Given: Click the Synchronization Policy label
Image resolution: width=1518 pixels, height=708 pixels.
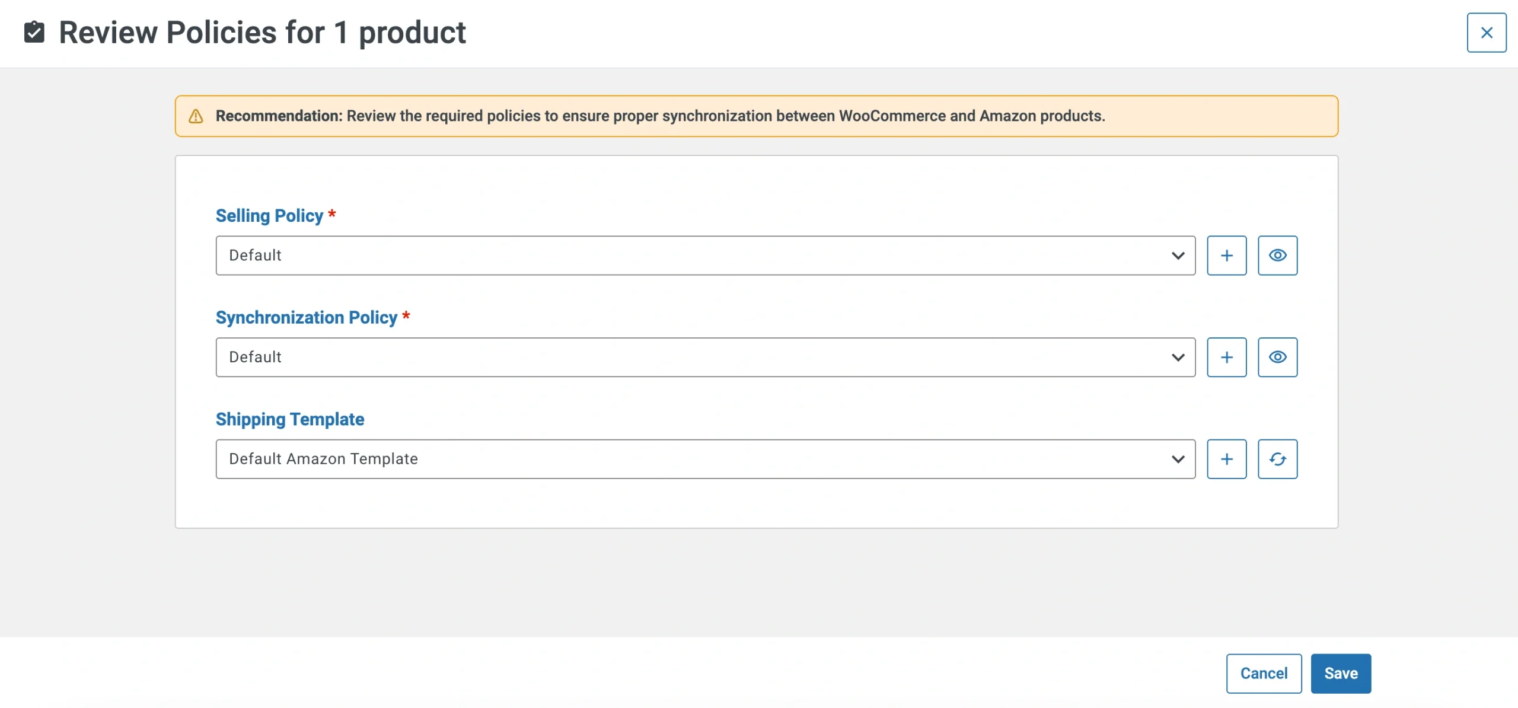Looking at the screenshot, I should click(x=306, y=318).
